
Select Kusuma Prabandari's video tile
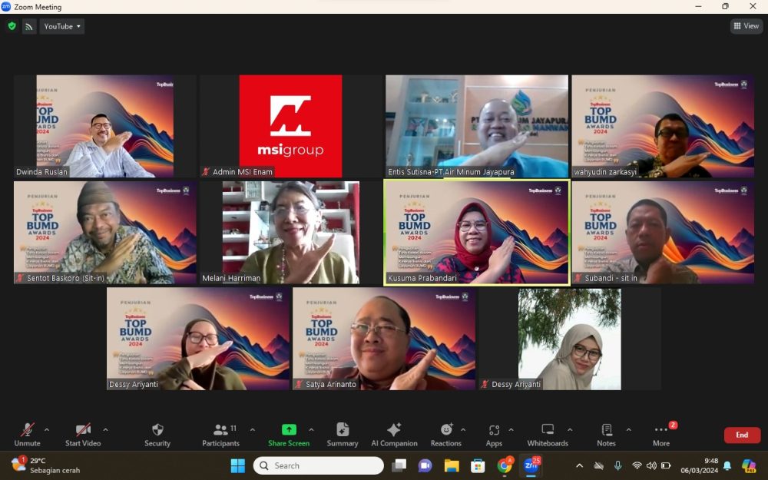click(476, 233)
